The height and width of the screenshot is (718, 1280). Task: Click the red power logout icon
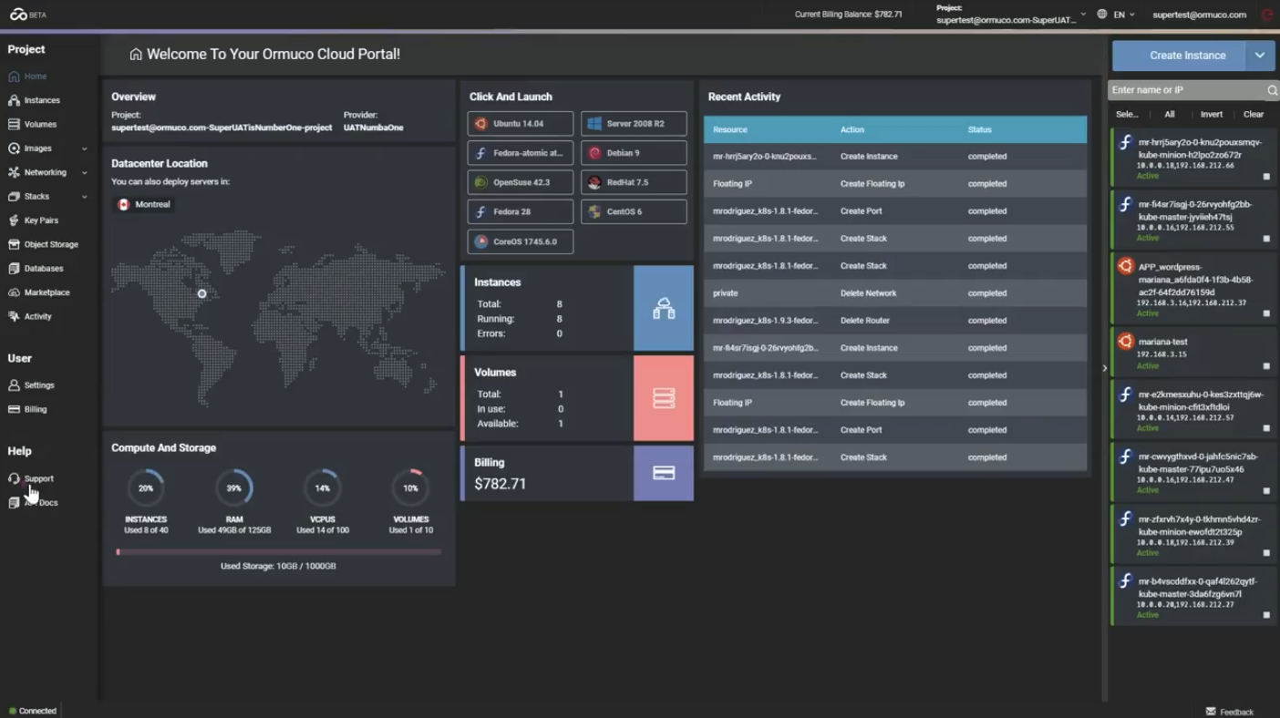pos(1267,15)
